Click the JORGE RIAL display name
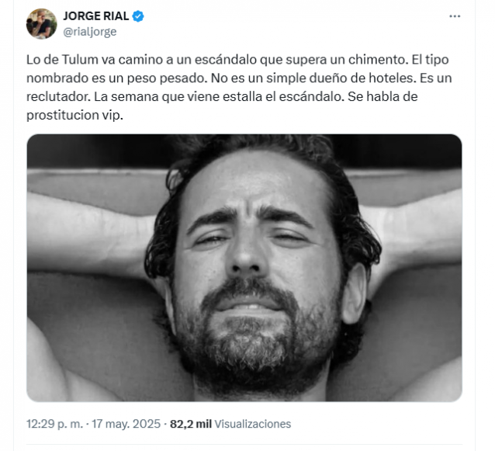 96,16
